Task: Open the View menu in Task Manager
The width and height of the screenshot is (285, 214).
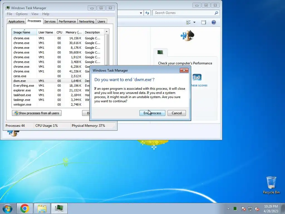Action: pyautogui.click(x=35, y=14)
